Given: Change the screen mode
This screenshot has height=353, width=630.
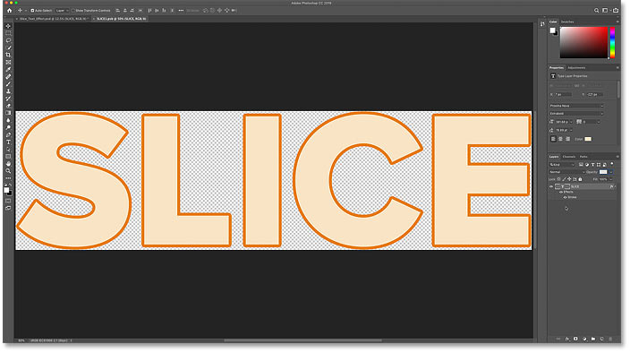Looking at the screenshot, I should tap(8, 208).
